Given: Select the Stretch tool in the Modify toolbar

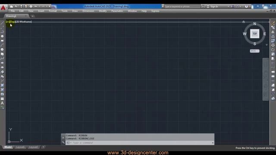Looking at the screenshot, I should pyautogui.click(x=273, y=59).
